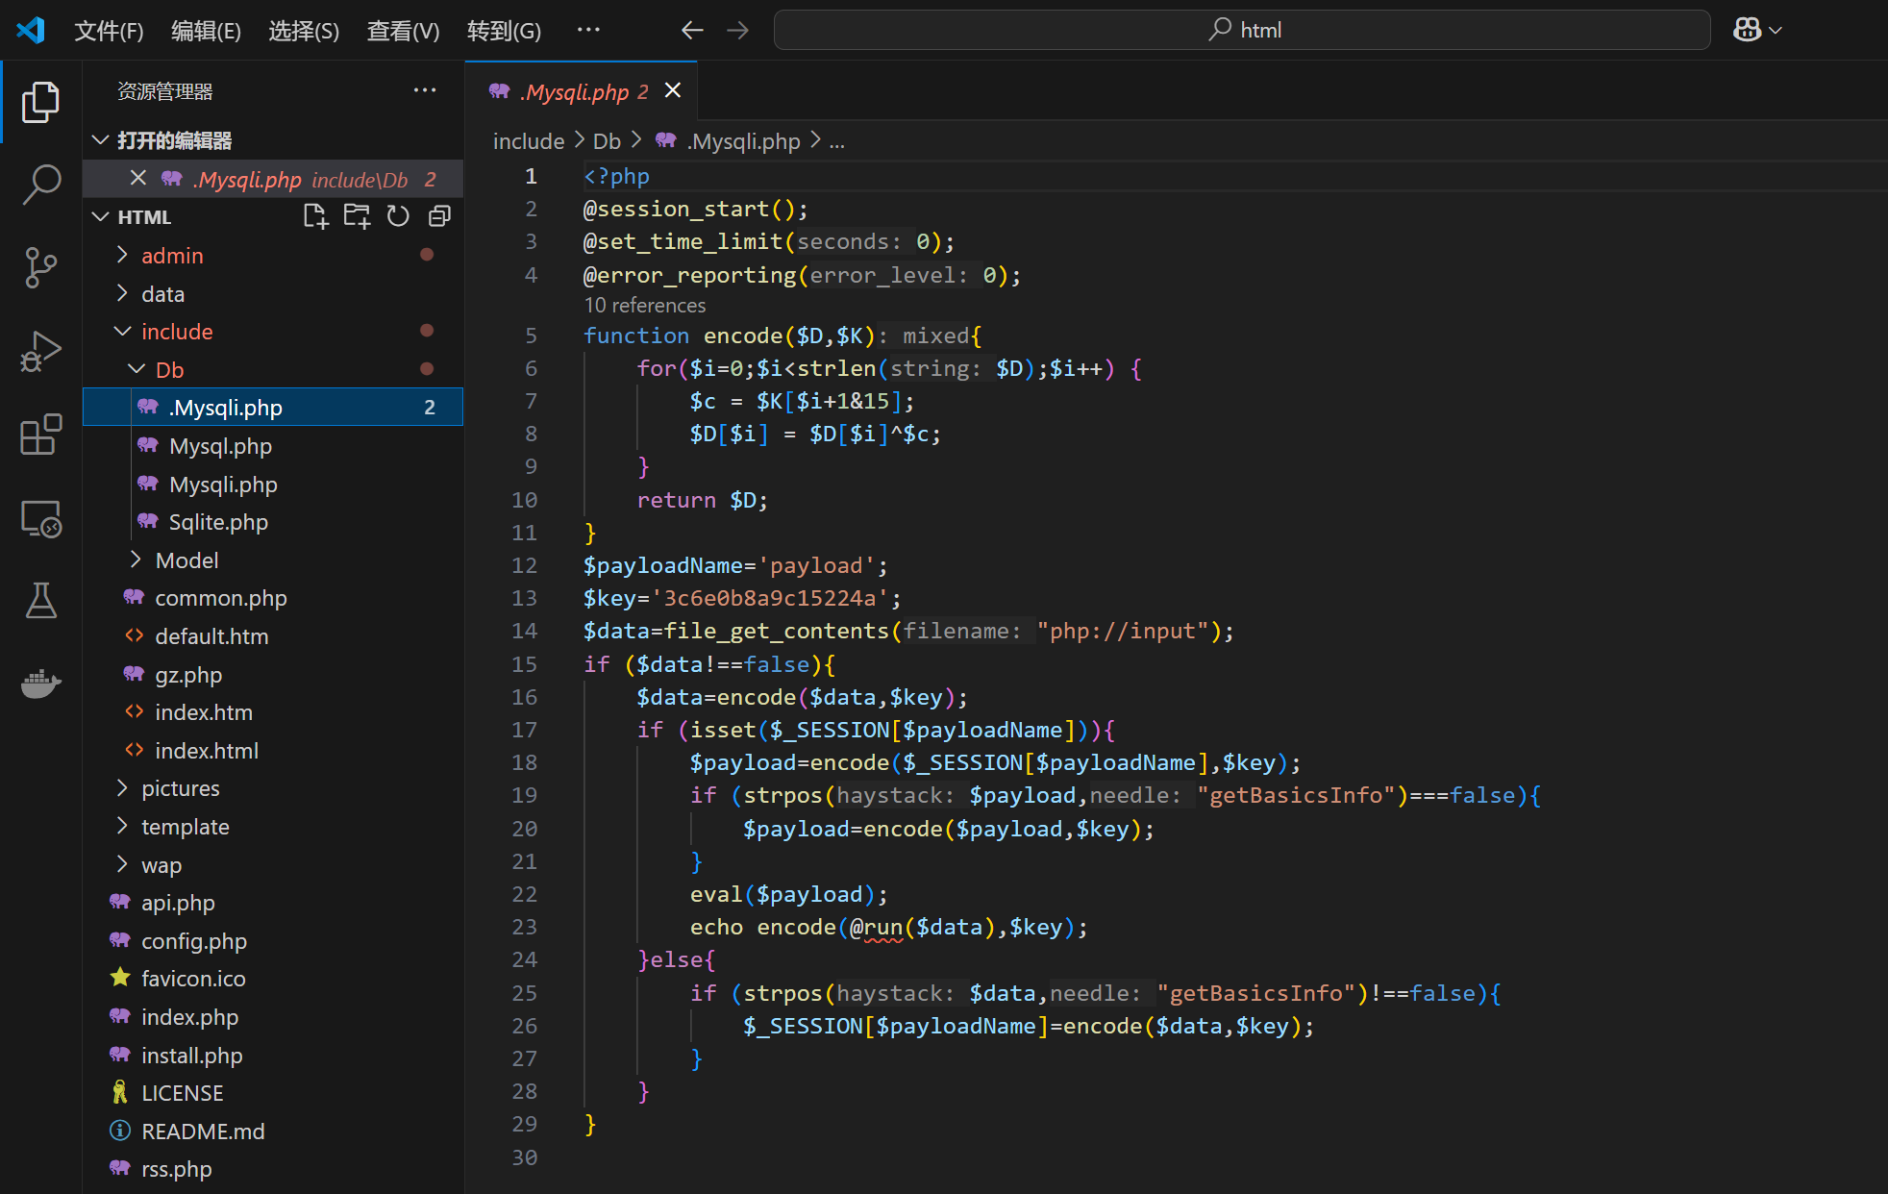This screenshot has width=1888, height=1194.
Task: Click New Folder icon in HTML section
Action: pos(357,216)
